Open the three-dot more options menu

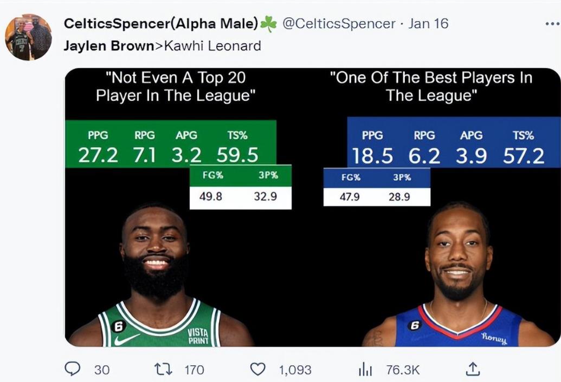coord(552,24)
